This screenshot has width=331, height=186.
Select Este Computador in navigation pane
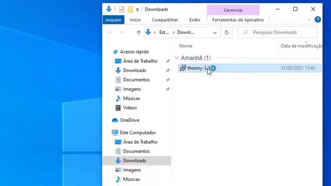pos(138,132)
